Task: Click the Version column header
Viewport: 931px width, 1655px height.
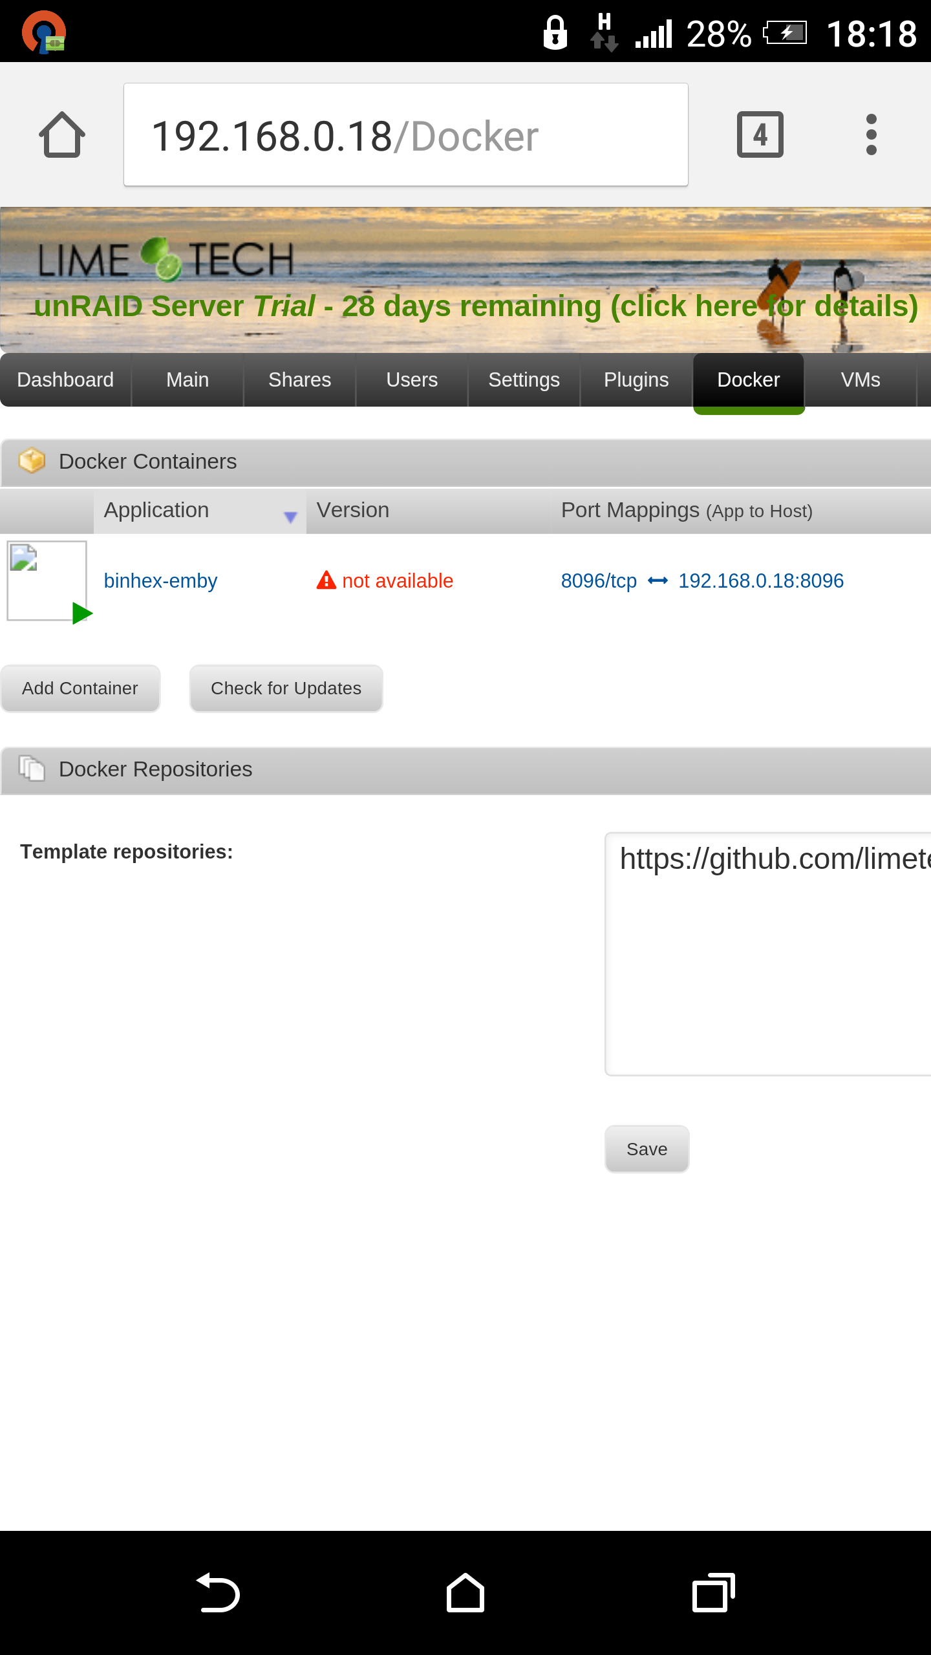Action: [428, 511]
